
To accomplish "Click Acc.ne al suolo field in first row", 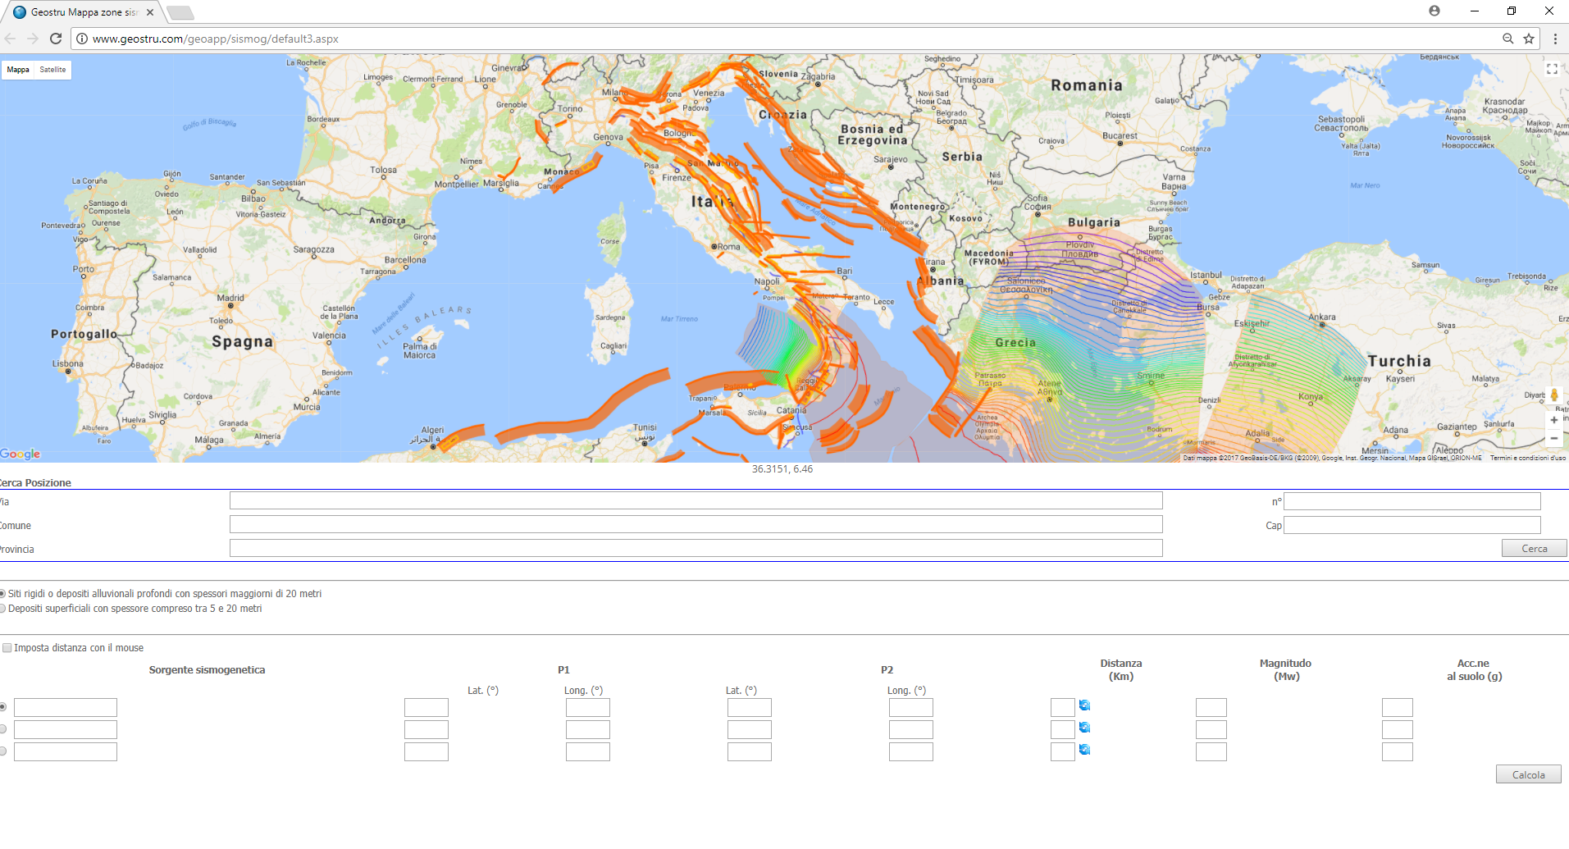I will (1398, 707).
